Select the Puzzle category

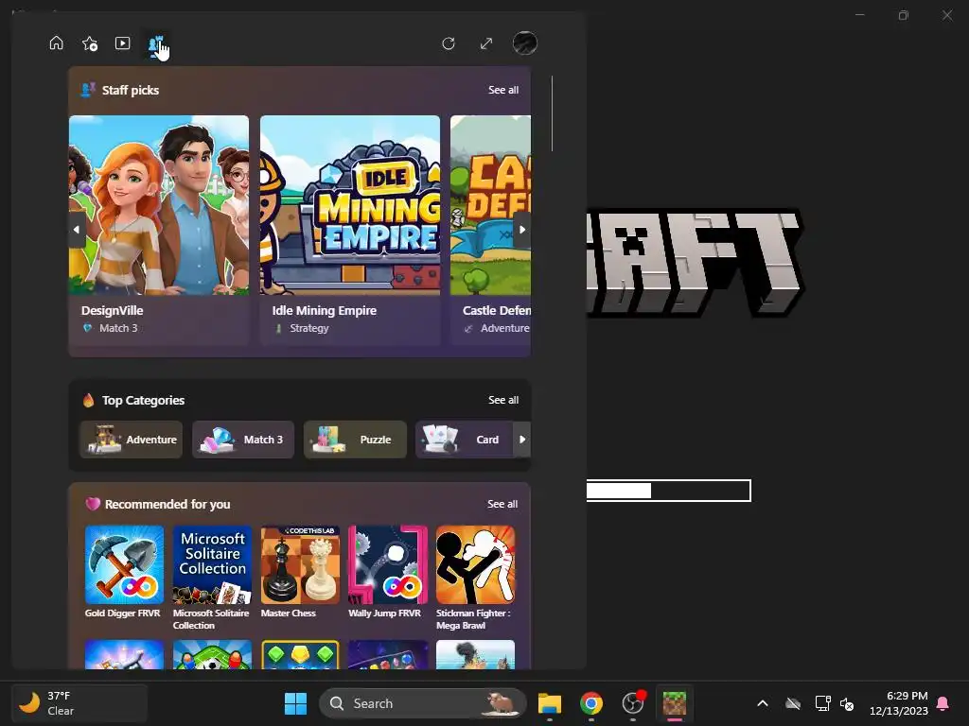(x=355, y=440)
